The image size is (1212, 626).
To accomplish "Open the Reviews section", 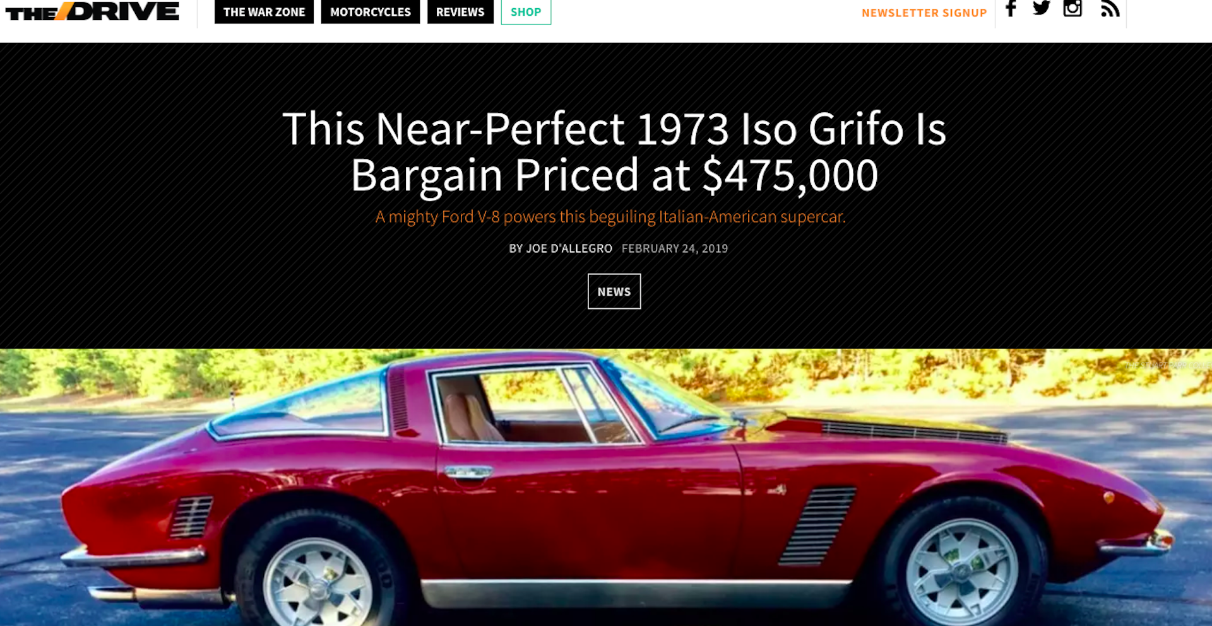I will (460, 11).
